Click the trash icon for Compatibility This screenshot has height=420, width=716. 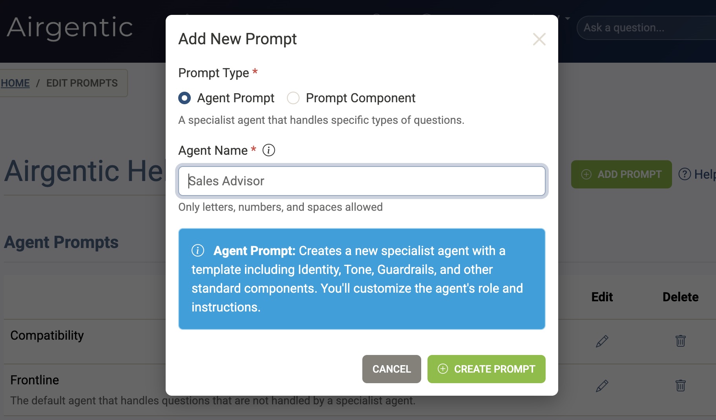coord(680,341)
